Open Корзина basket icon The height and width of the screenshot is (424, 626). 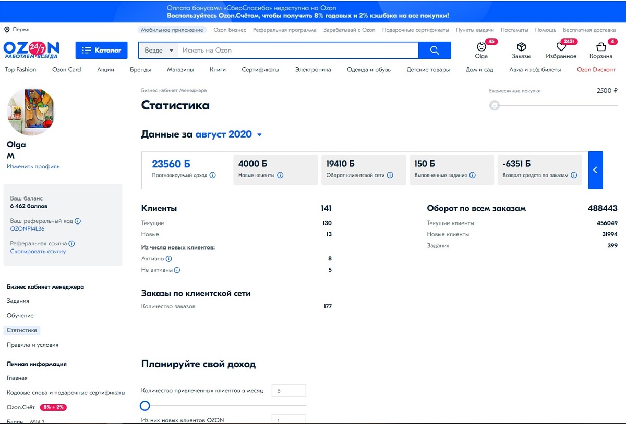coord(601,47)
